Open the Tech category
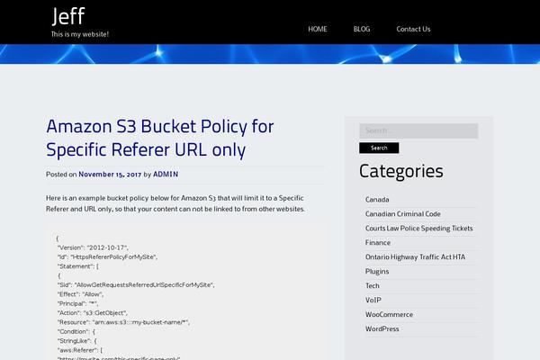Image resolution: width=540 pixels, height=360 pixels. [373, 286]
